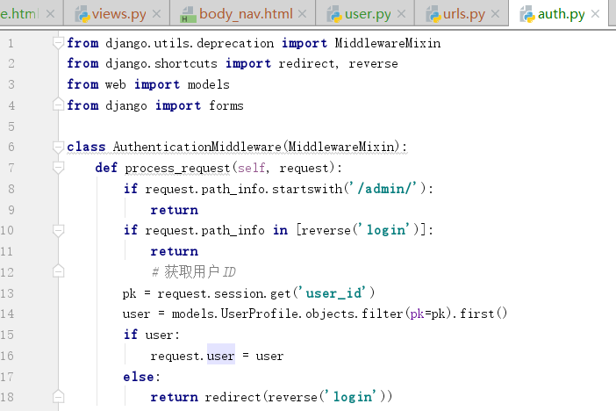Image resolution: width=616 pixels, height=411 pixels.
Task: Click startswith on line 8
Action: 307,189
